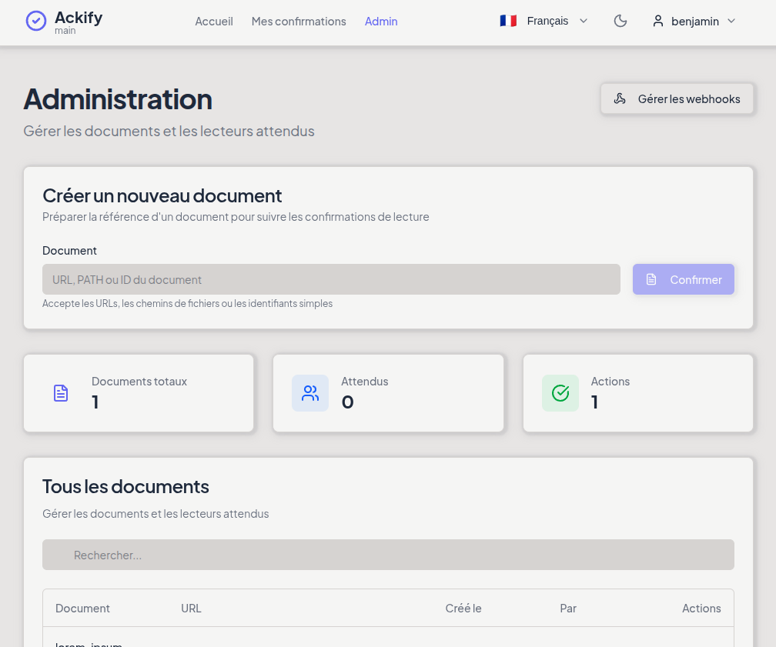This screenshot has width=776, height=647.
Task: Click the document icon on the Confirmer button
Action: point(651,280)
